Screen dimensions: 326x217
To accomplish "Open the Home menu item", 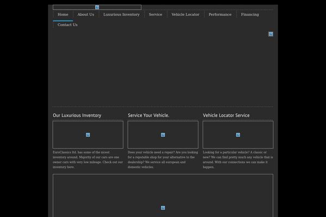I will pyautogui.click(x=63, y=15).
